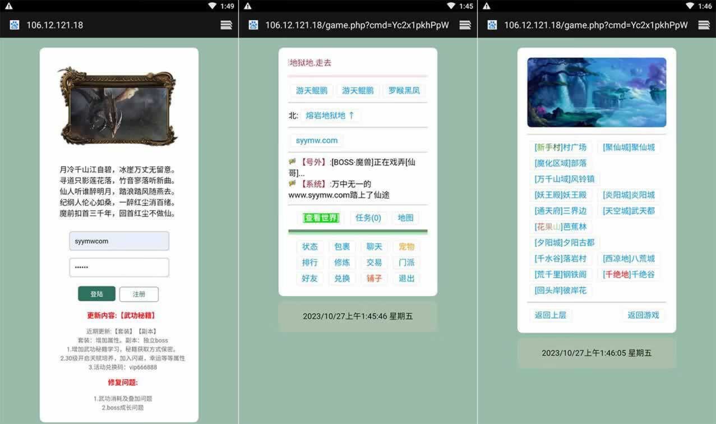Click the blue fantasy landscape banner
This screenshot has width=716, height=424.
coord(597,93)
